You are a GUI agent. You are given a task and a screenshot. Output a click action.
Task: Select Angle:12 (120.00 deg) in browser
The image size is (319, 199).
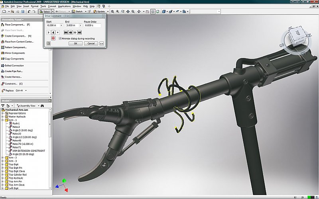(24, 137)
